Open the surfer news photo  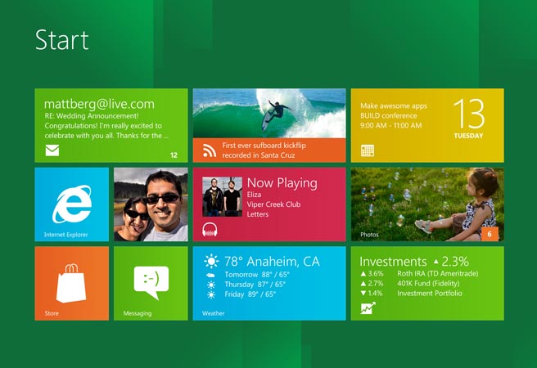[269, 113]
